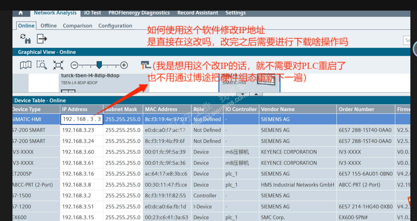Click the zoom out minus button
Screen dimensions: 417x221
click(x=74, y=65)
